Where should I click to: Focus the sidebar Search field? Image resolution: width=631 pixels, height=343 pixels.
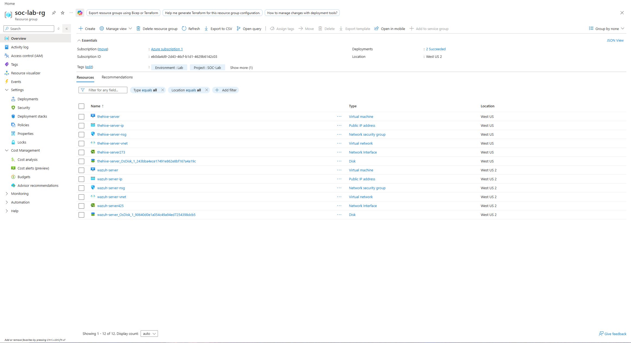coord(29,29)
